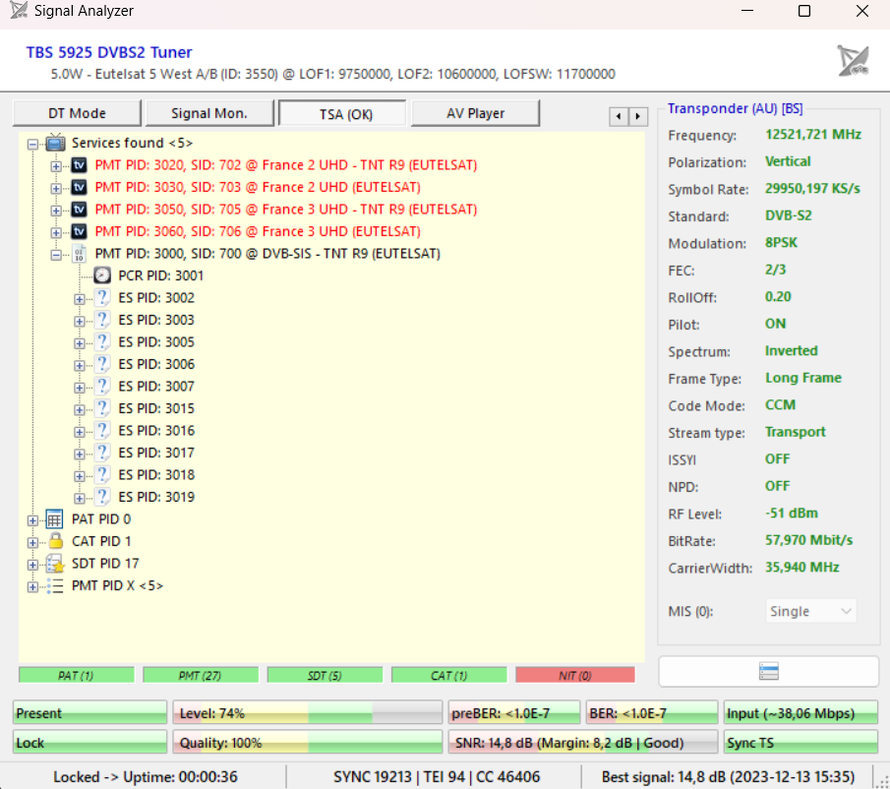Select ES PID 3018 tree row
890x789 pixels.
click(156, 474)
